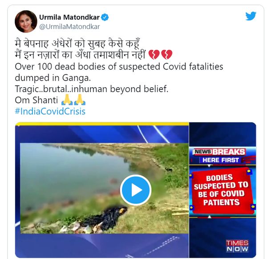This screenshot has width=267, height=259.
Task: Click the Times Now logo in video
Action: (237, 246)
